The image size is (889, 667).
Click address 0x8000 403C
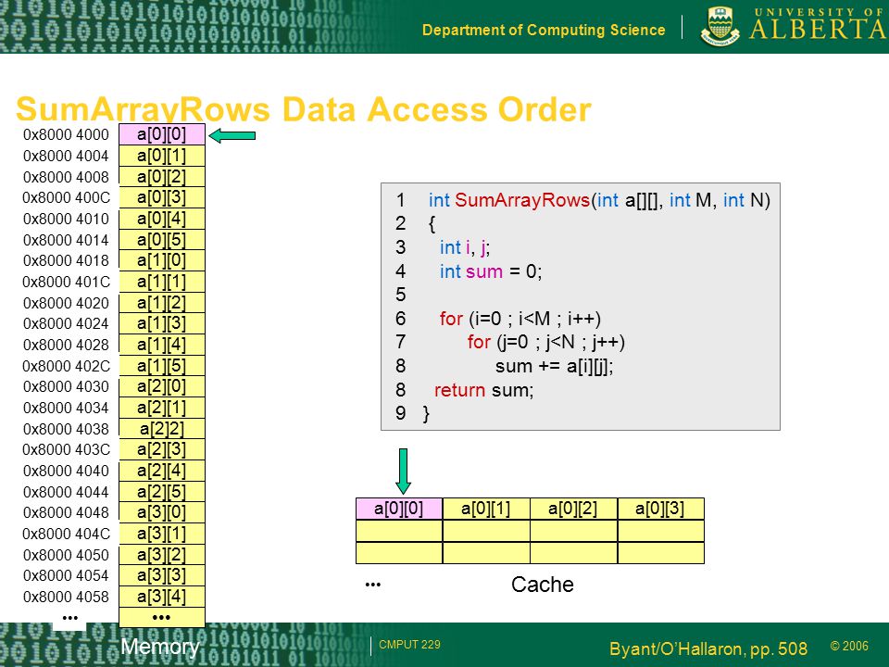click(x=67, y=449)
